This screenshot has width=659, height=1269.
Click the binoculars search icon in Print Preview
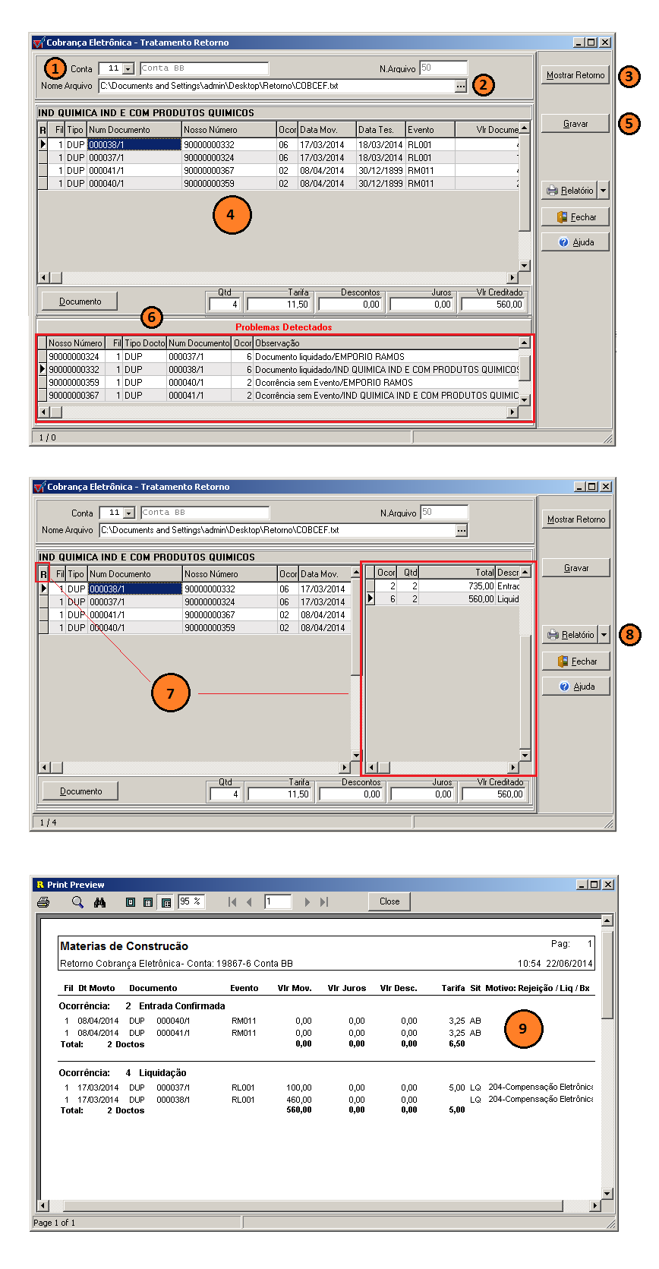[99, 901]
